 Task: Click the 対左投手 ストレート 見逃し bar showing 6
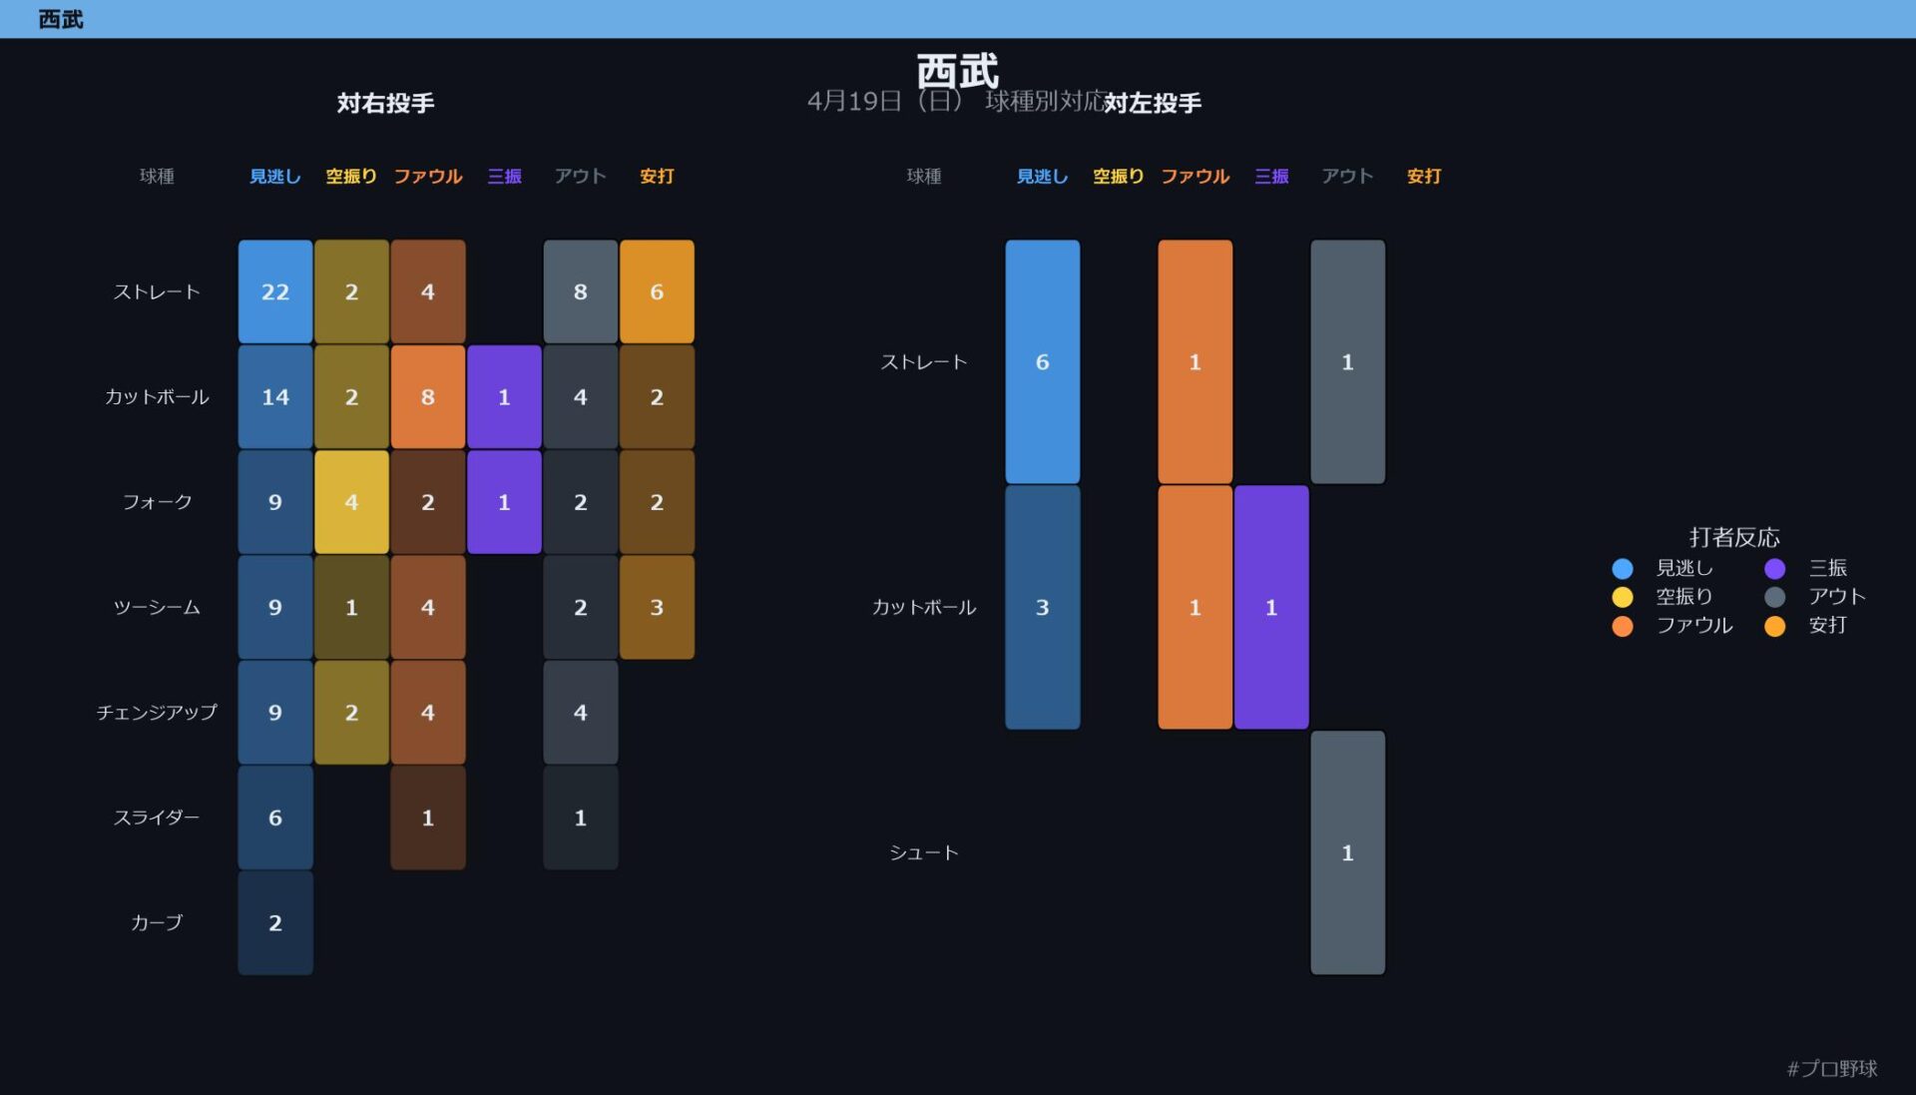(x=1043, y=361)
